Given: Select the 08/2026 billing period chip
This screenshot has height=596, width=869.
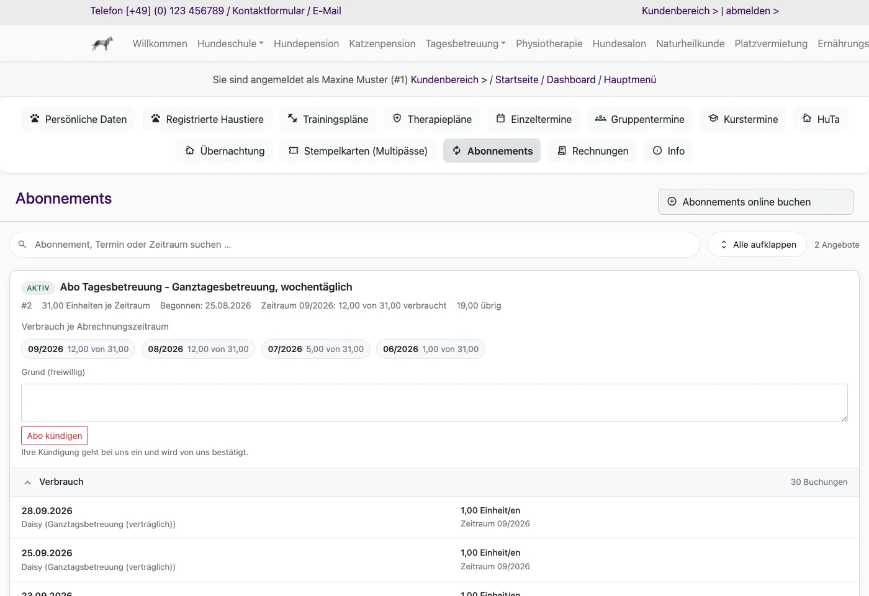Looking at the screenshot, I should (x=198, y=349).
